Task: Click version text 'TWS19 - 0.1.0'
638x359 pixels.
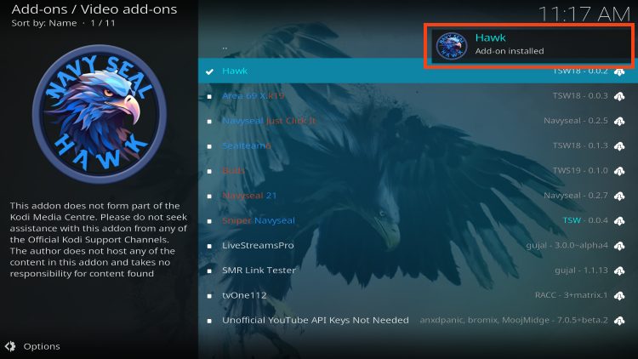Action: 580,170
